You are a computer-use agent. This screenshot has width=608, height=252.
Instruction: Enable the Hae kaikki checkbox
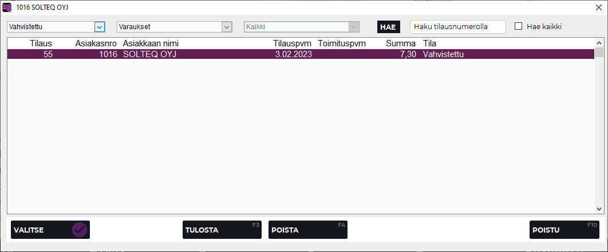tap(519, 26)
